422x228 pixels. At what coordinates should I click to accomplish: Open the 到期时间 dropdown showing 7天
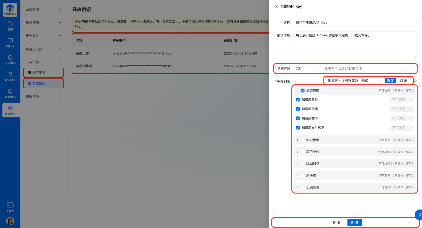pyautogui.click(x=306, y=68)
